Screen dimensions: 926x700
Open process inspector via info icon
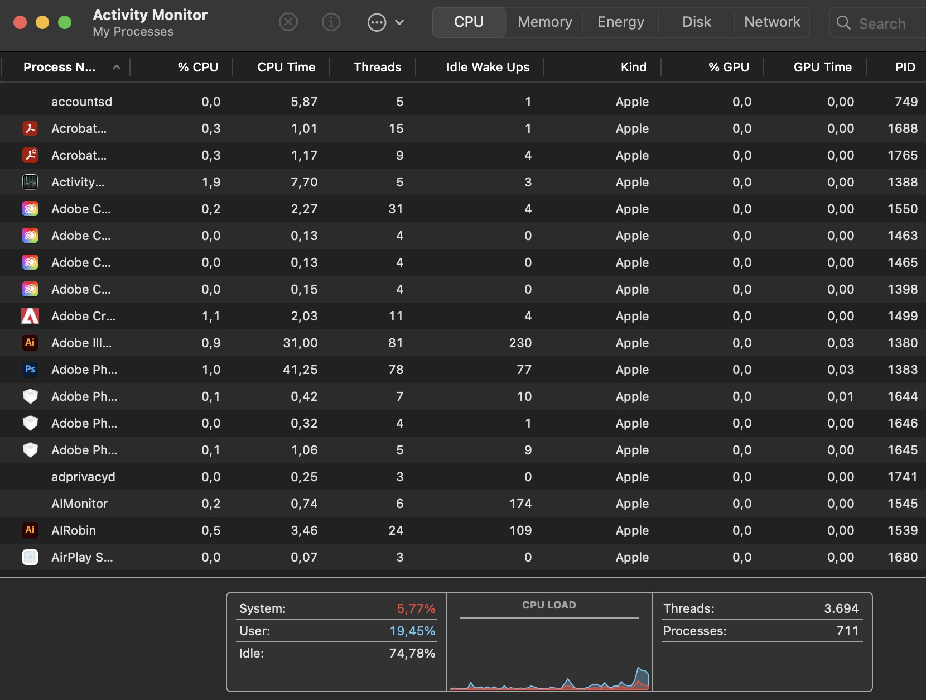(331, 22)
